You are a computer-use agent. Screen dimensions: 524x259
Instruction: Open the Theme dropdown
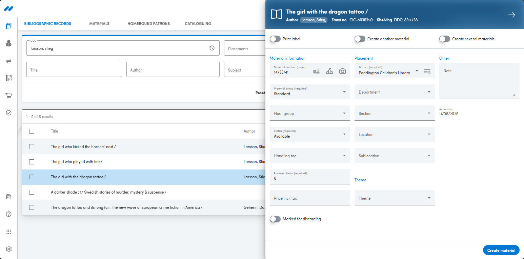[395, 198]
